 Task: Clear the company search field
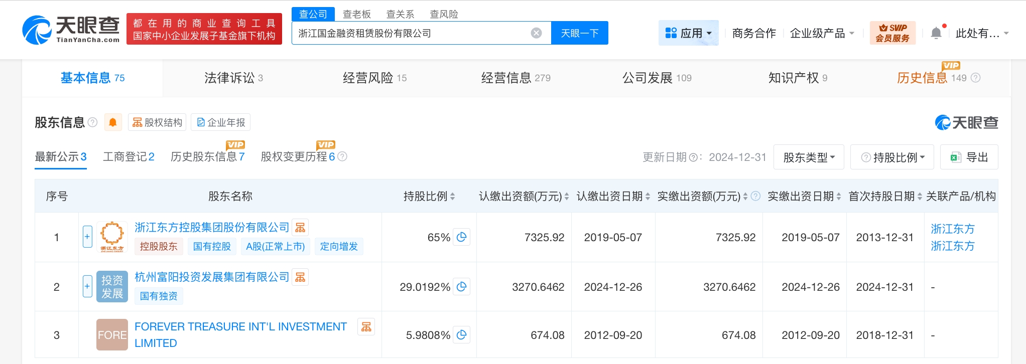click(x=536, y=33)
